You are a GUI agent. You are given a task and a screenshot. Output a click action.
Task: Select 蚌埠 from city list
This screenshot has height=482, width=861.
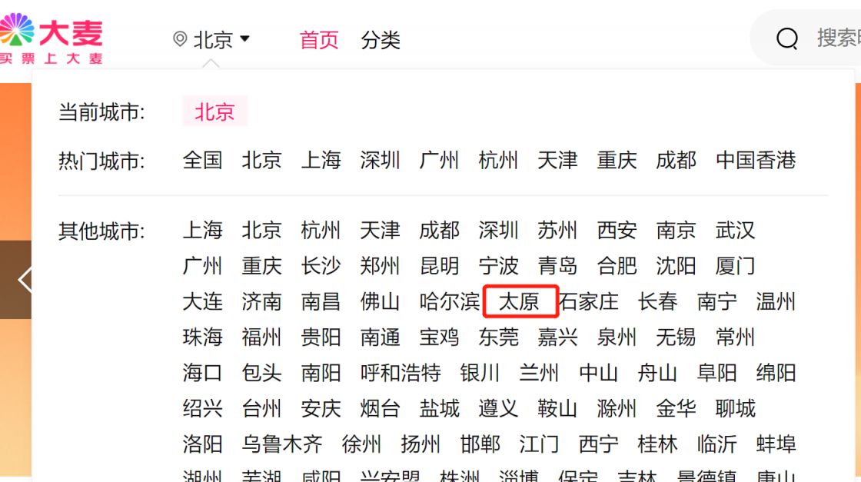776,444
